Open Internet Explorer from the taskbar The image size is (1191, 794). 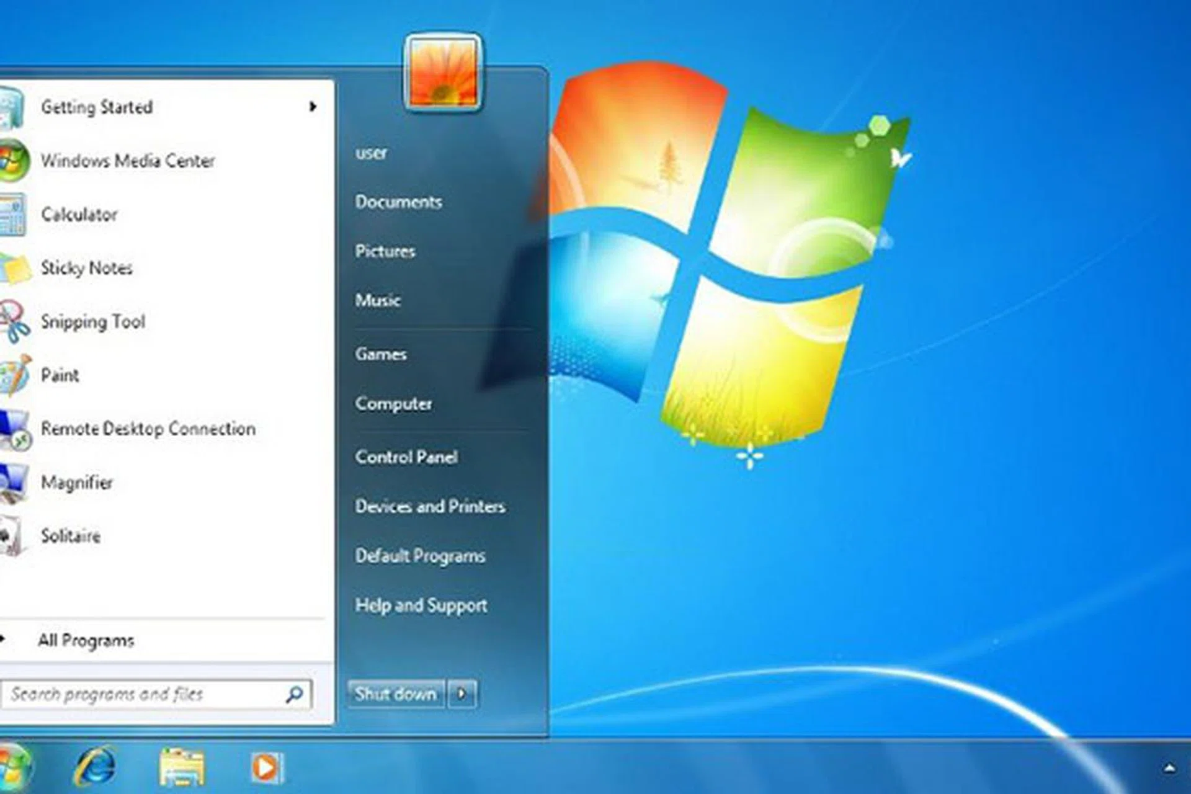tap(94, 767)
